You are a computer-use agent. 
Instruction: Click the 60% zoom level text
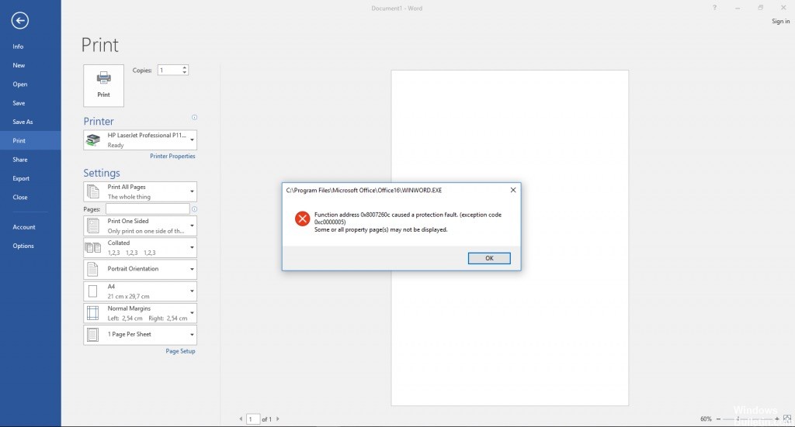(706, 419)
